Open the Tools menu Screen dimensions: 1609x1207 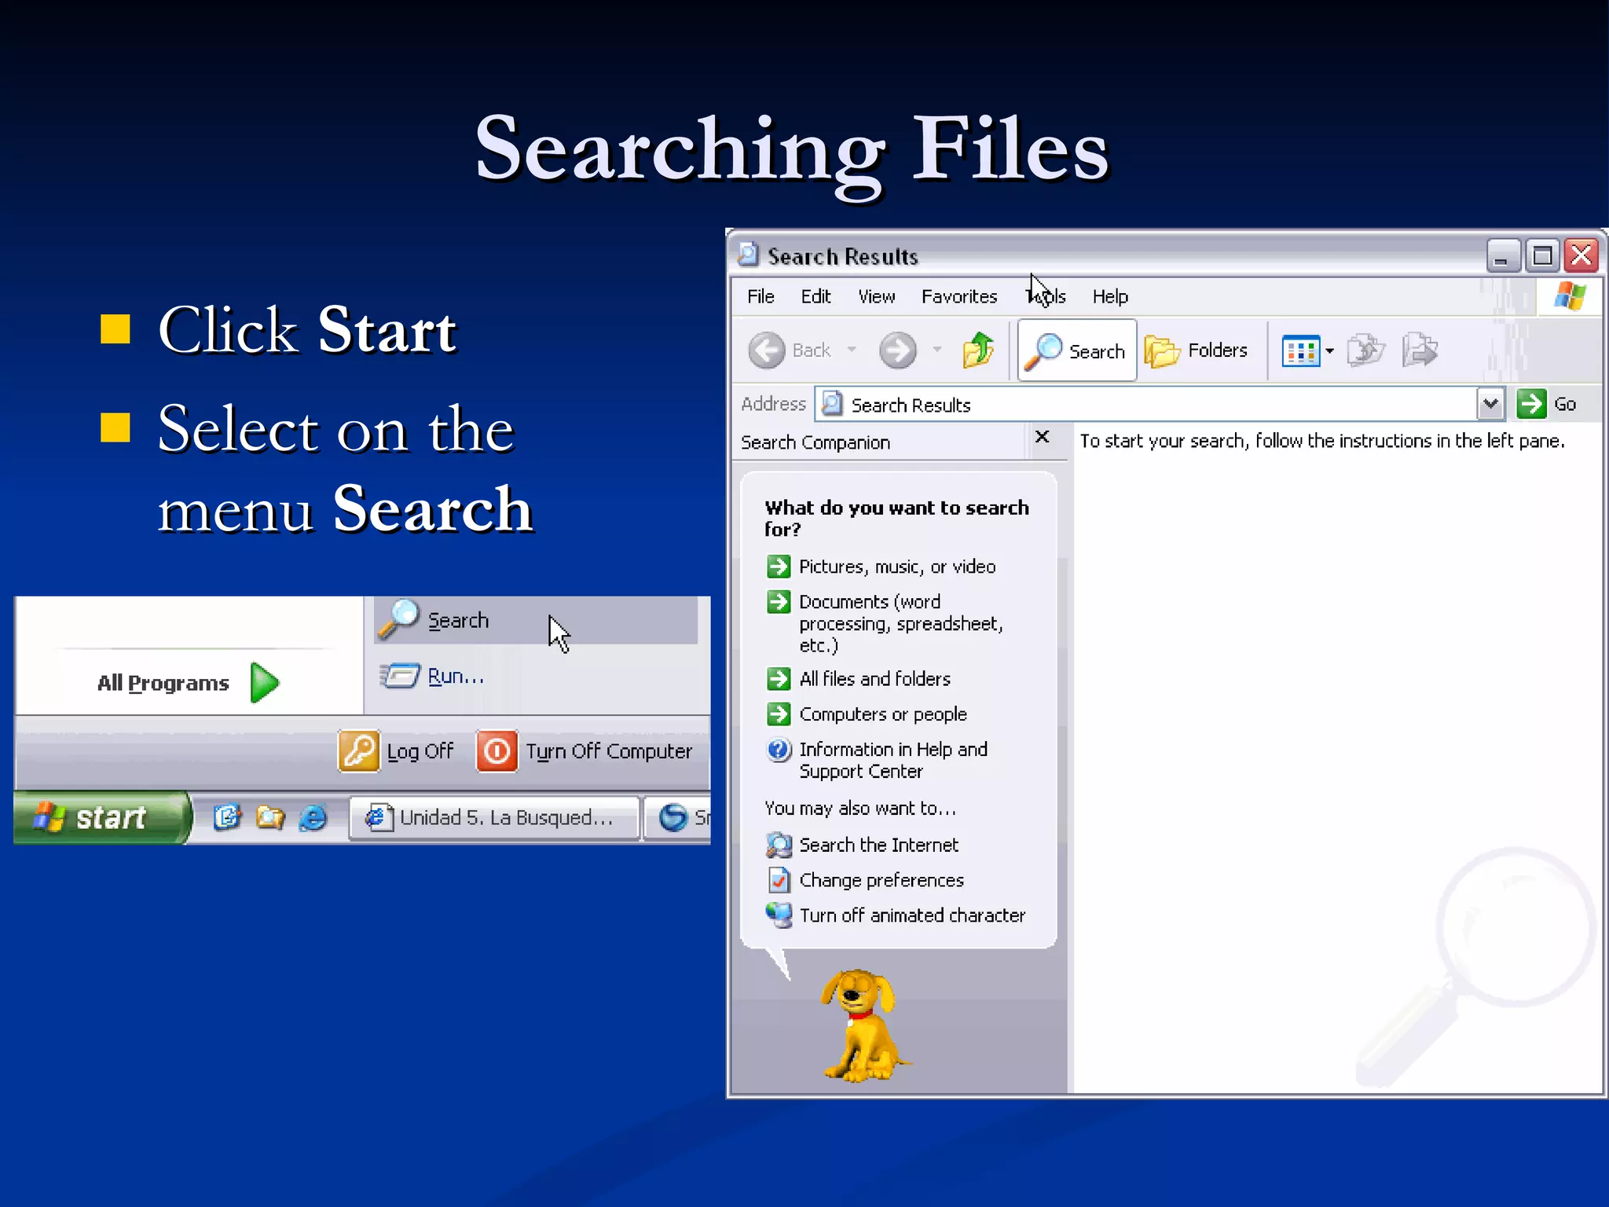(1046, 296)
